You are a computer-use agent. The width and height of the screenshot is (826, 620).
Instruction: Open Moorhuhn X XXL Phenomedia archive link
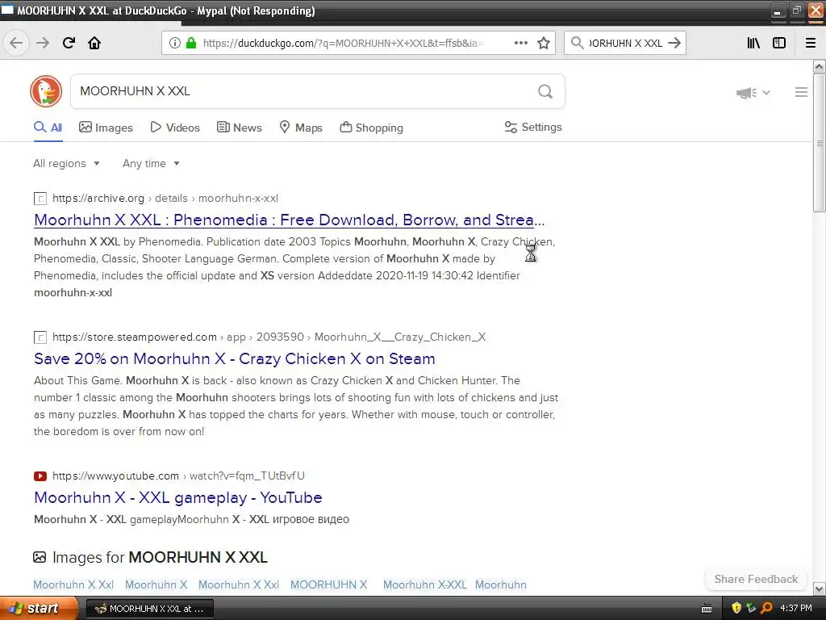[289, 220]
